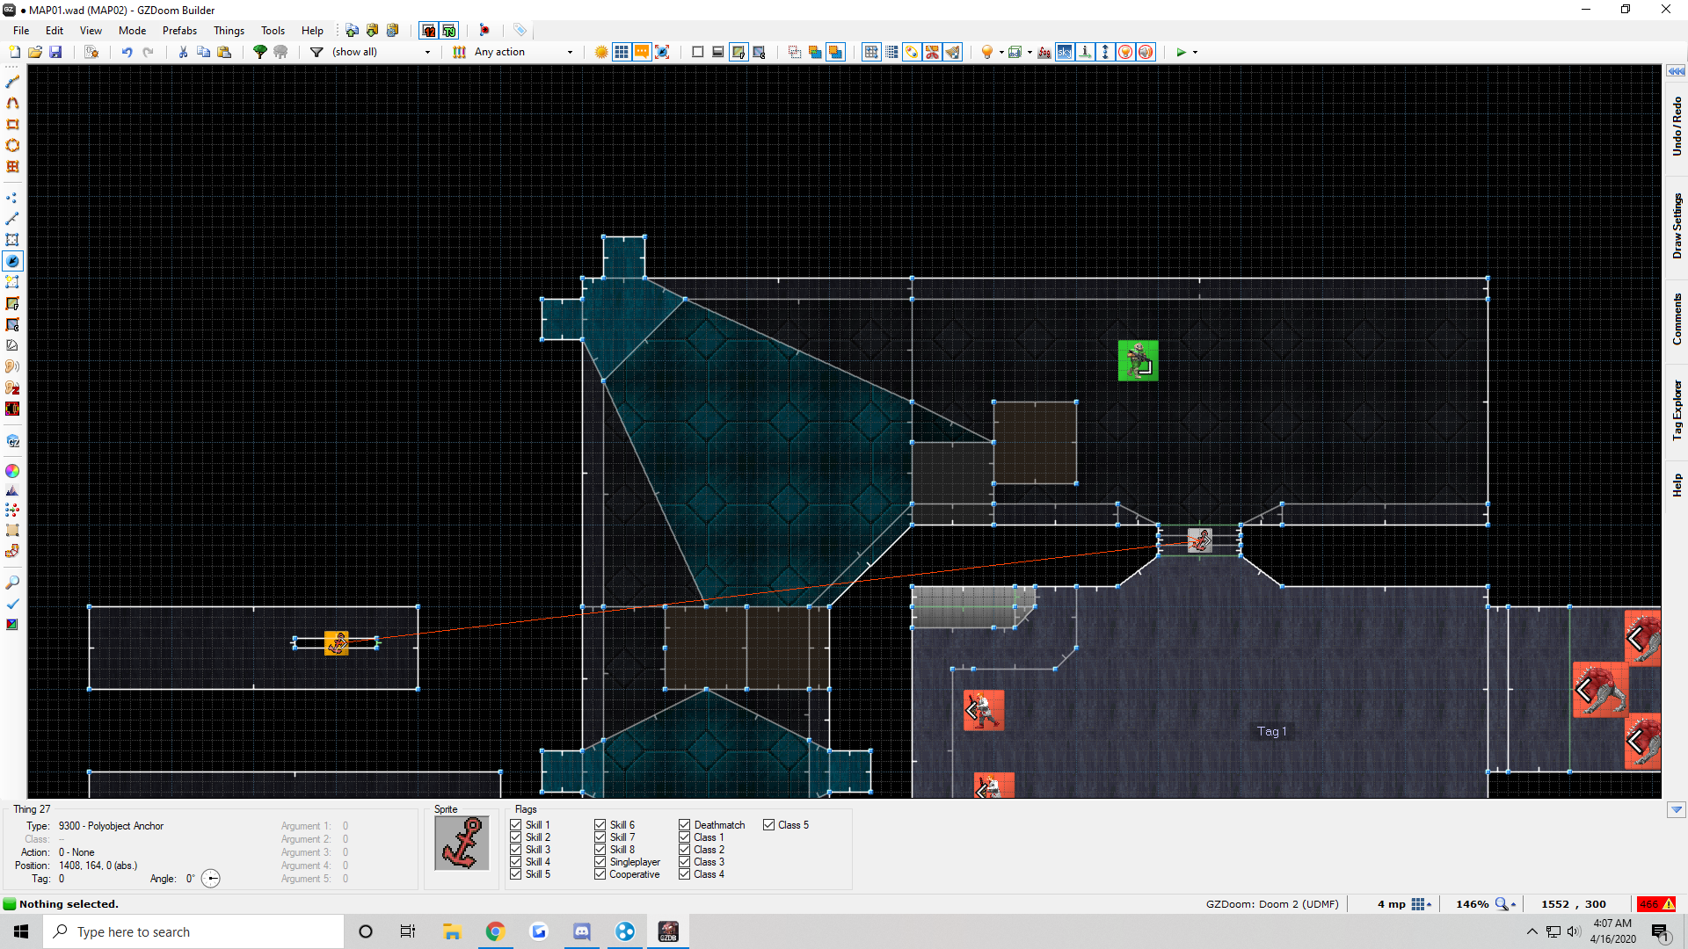Open the Edit menu

55,31
